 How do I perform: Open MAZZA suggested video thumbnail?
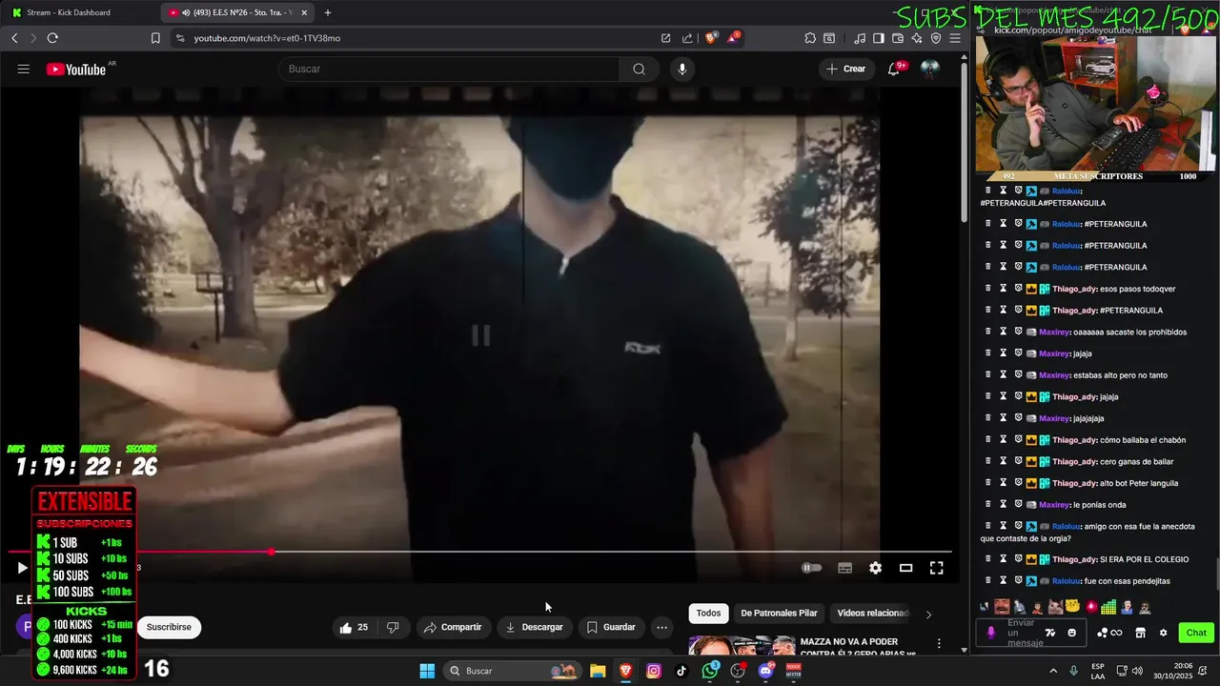coord(742,646)
